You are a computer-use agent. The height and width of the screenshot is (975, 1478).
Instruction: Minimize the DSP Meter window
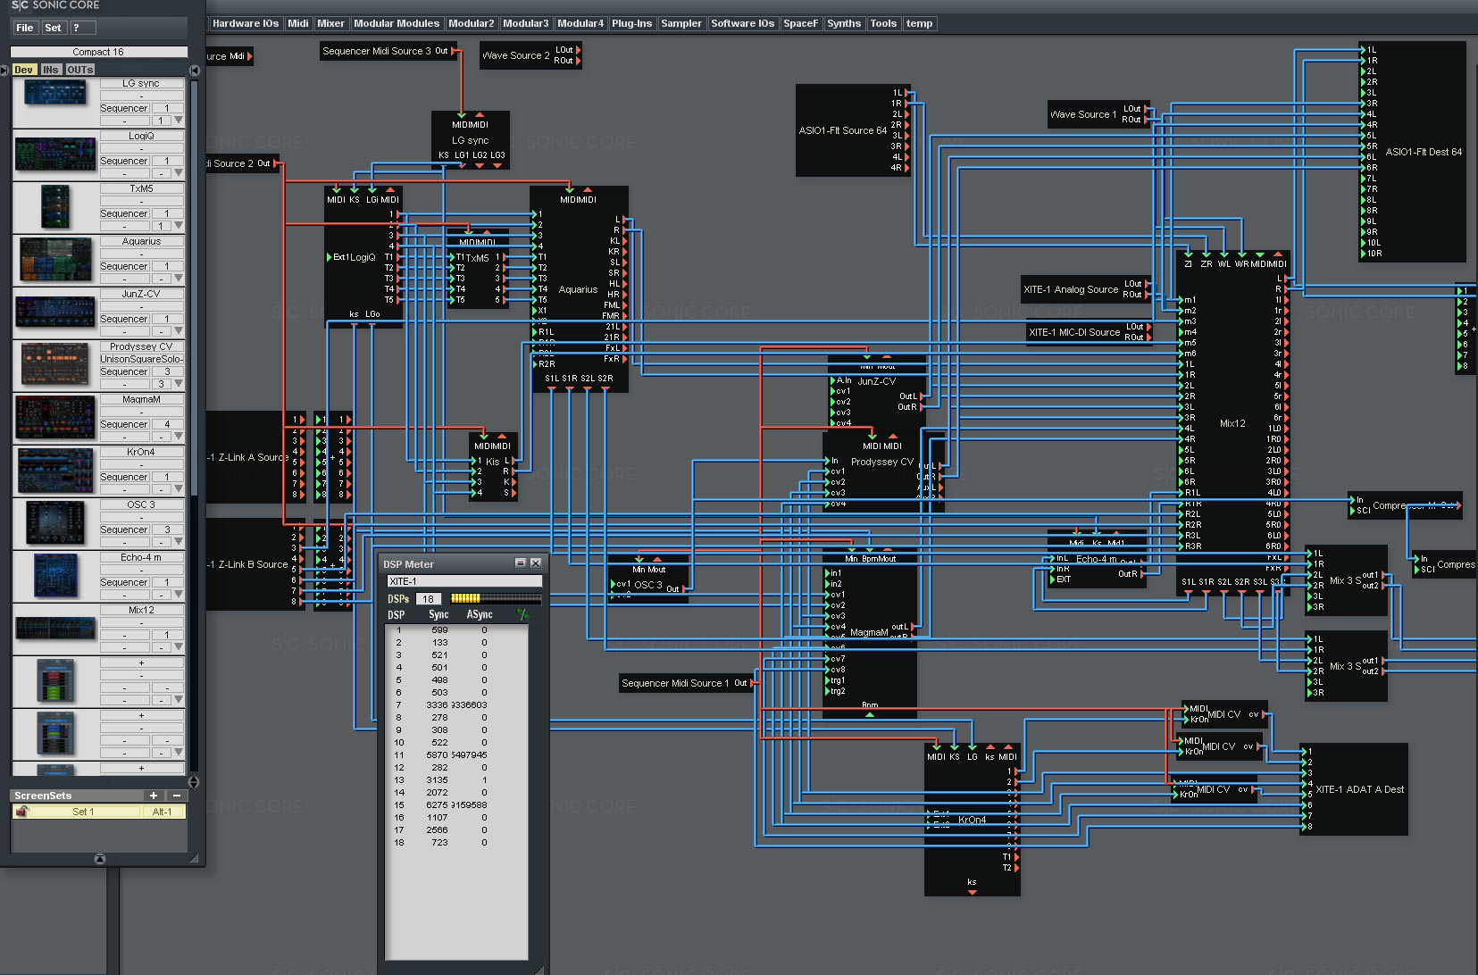[x=521, y=563]
